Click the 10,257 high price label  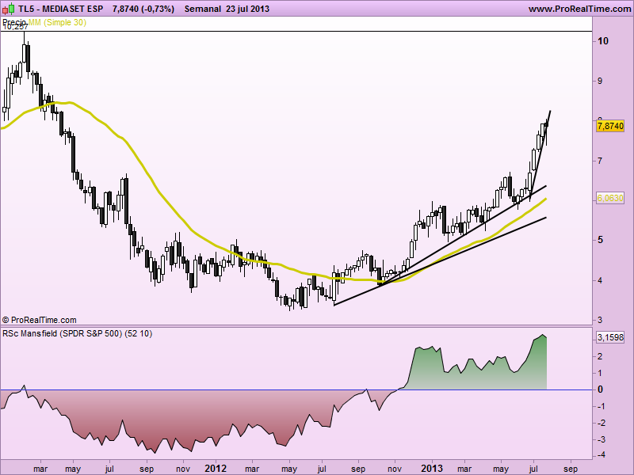[x=15, y=27]
